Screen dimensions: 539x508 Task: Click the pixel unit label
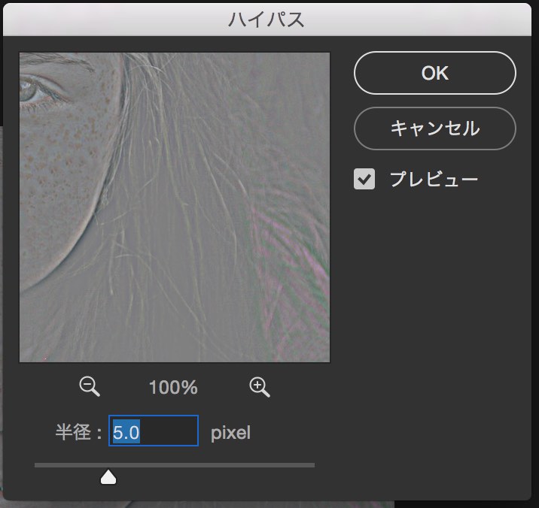tap(230, 433)
